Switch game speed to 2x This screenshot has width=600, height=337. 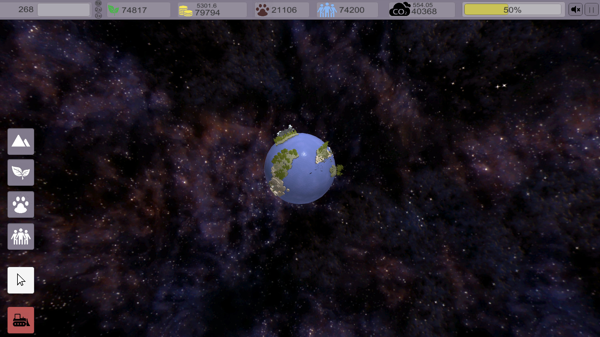98,10
